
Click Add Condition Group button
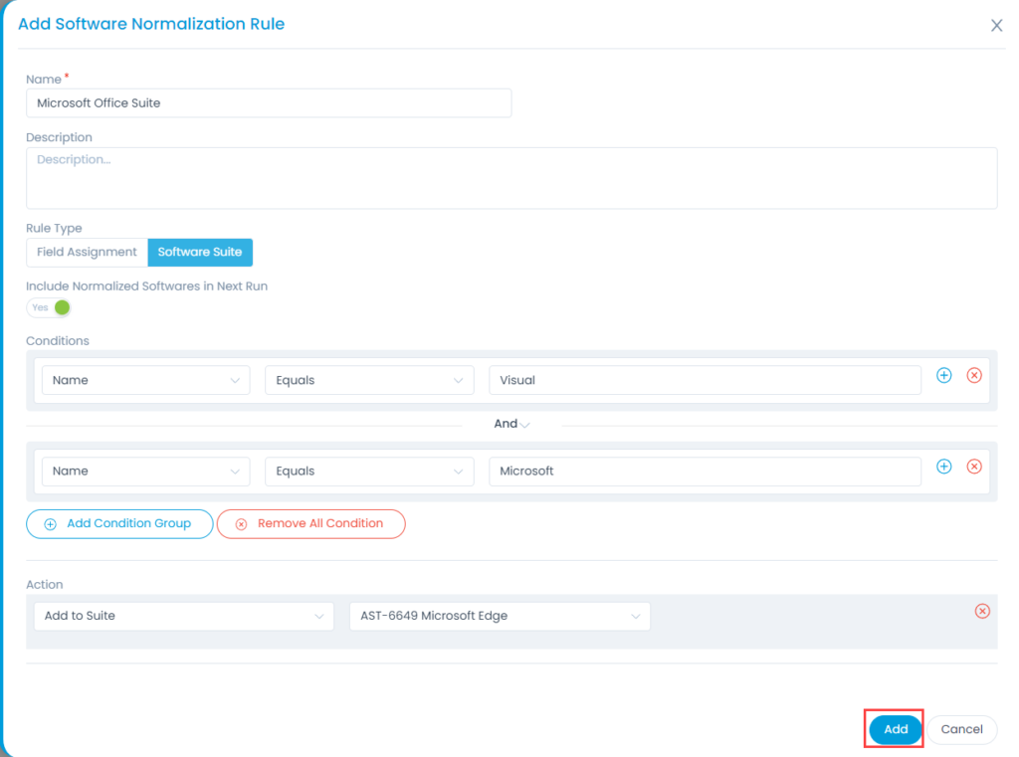point(119,523)
